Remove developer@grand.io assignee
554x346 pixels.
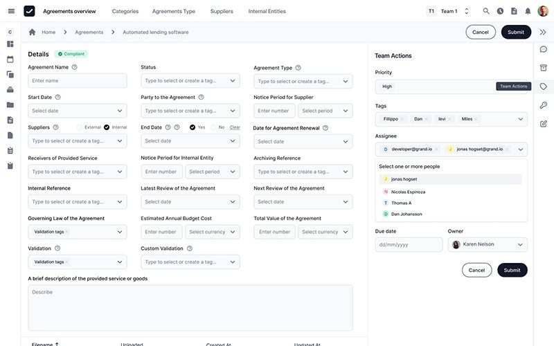[436, 149]
